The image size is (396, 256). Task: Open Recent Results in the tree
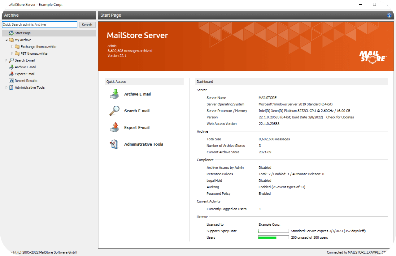click(26, 81)
